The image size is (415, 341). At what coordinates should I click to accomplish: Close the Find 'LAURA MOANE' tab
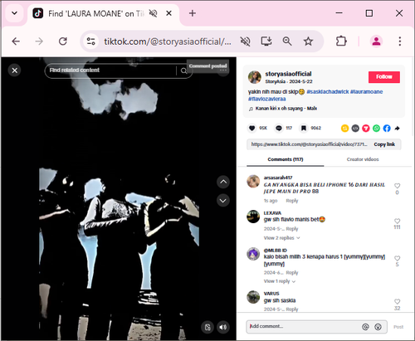coord(168,13)
